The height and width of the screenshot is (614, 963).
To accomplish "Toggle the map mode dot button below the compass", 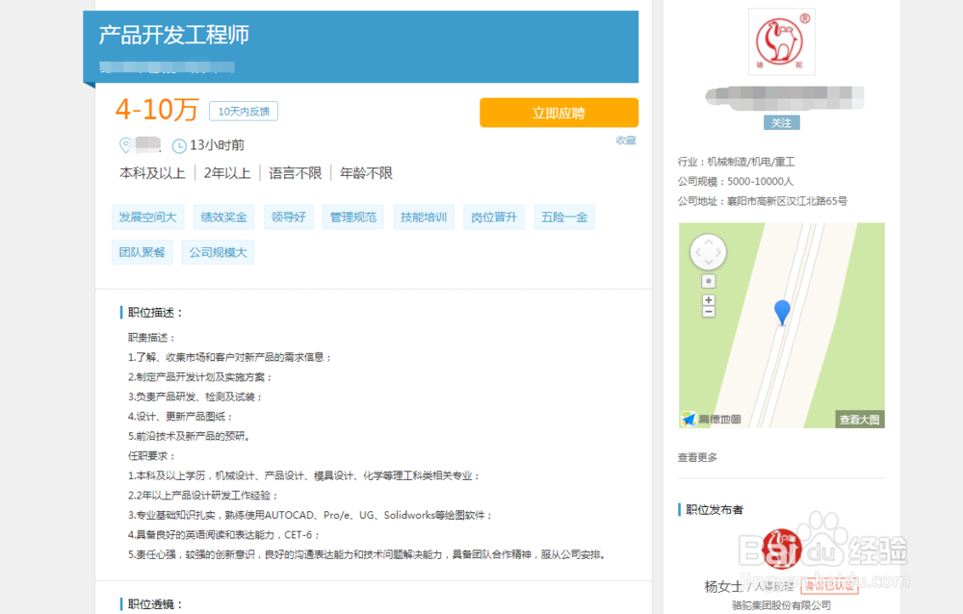I will pos(709,280).
